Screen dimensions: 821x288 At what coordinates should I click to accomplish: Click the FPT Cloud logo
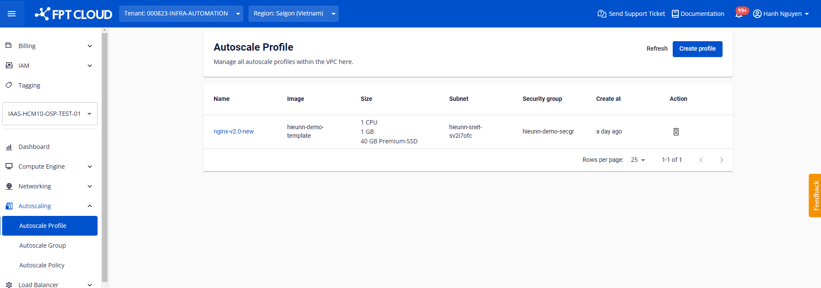[x=74, y=14]
